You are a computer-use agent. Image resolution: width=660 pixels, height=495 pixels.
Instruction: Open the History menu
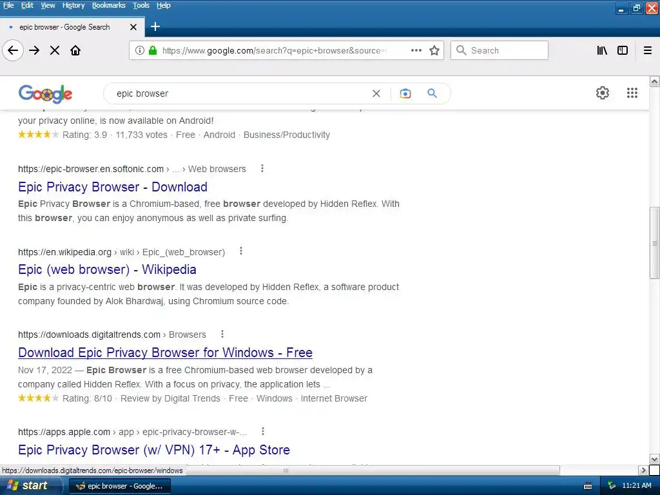coord(73,5)
